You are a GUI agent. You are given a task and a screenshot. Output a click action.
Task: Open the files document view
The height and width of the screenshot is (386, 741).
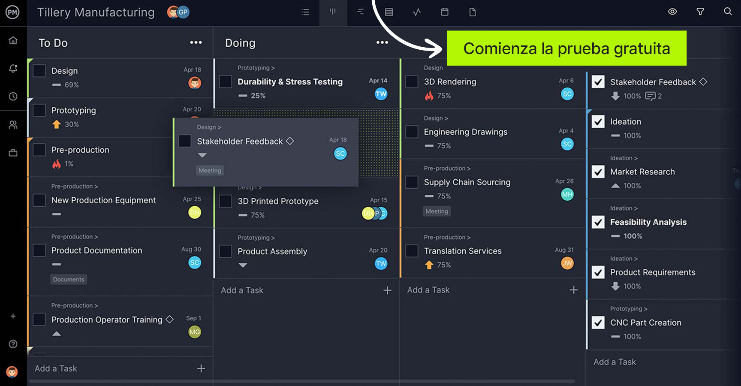click(473, 12)
